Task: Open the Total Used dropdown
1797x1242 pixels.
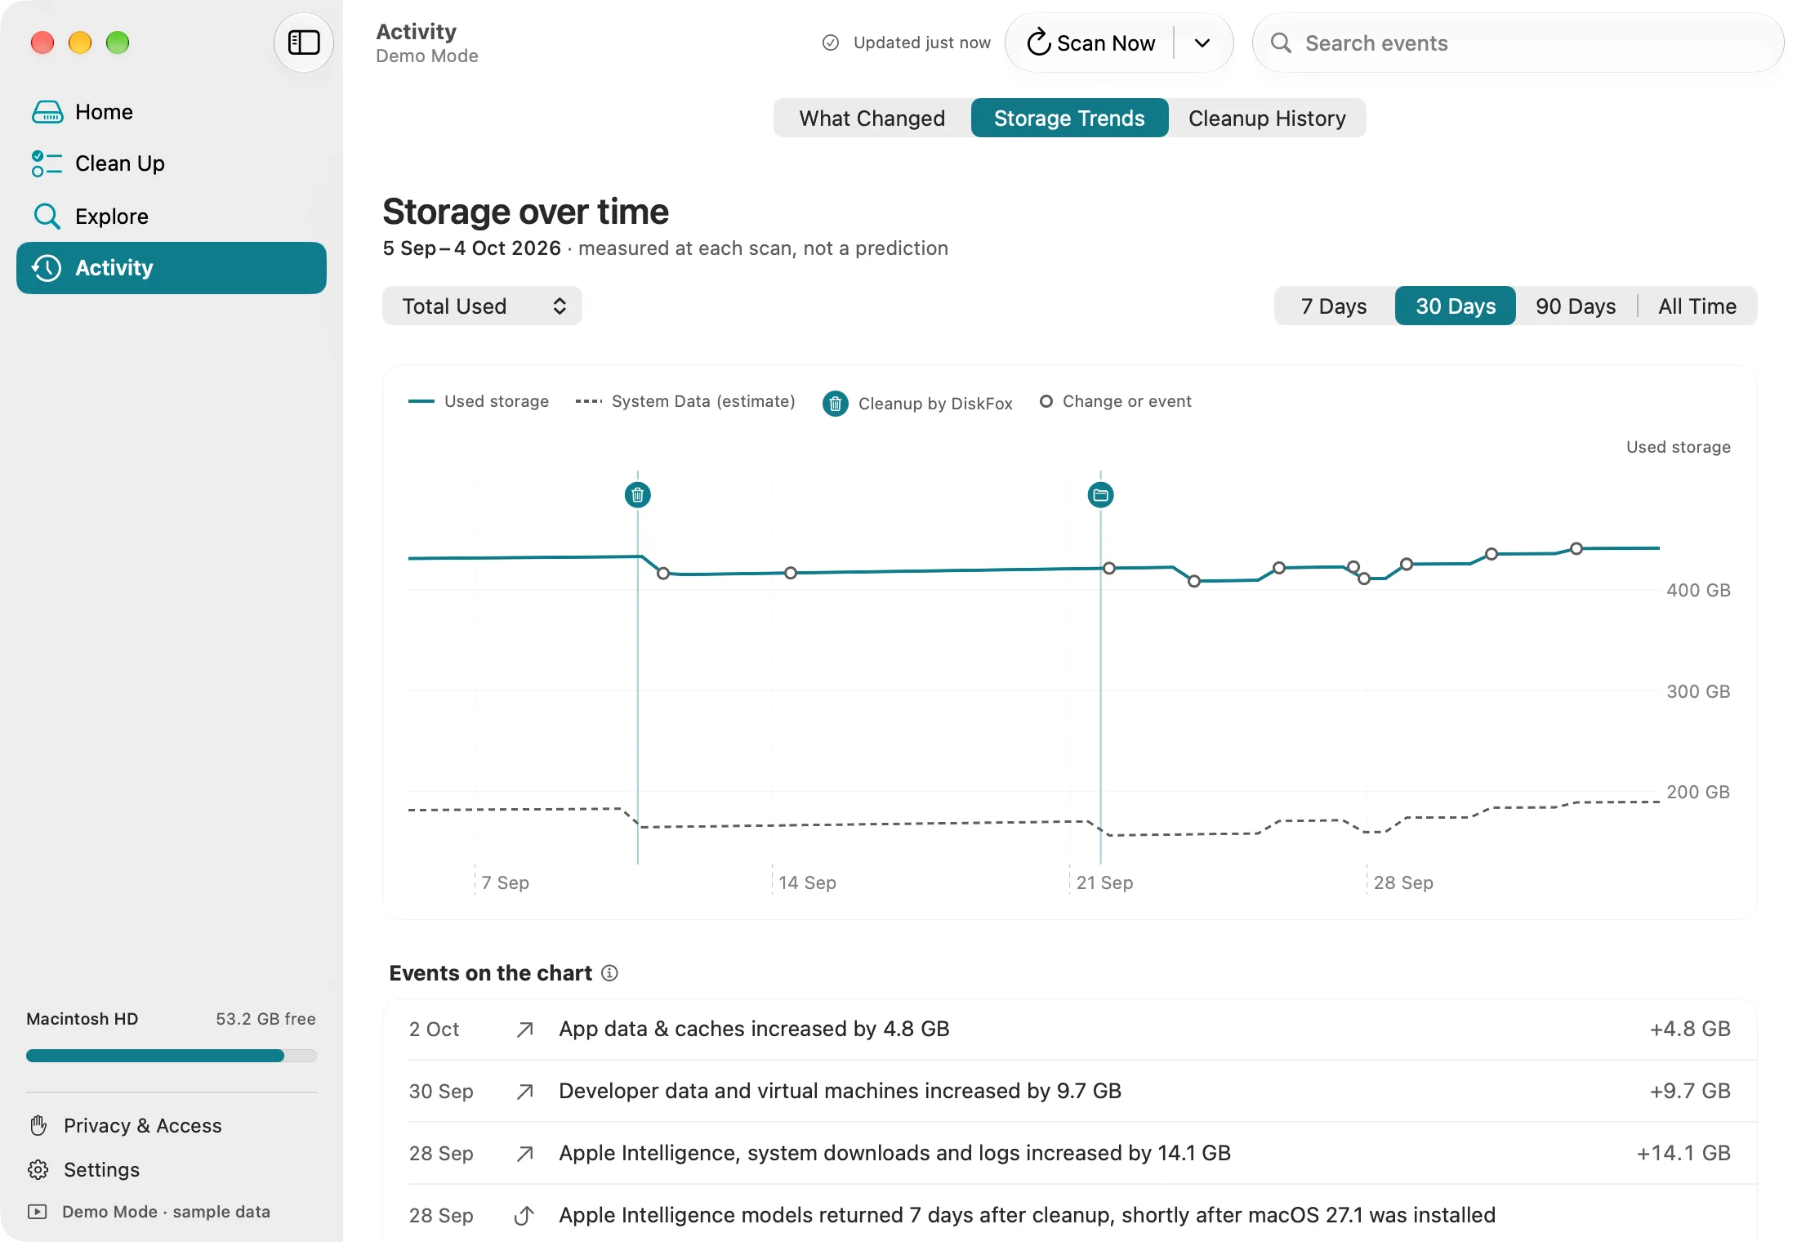Action: pos(482,306)
